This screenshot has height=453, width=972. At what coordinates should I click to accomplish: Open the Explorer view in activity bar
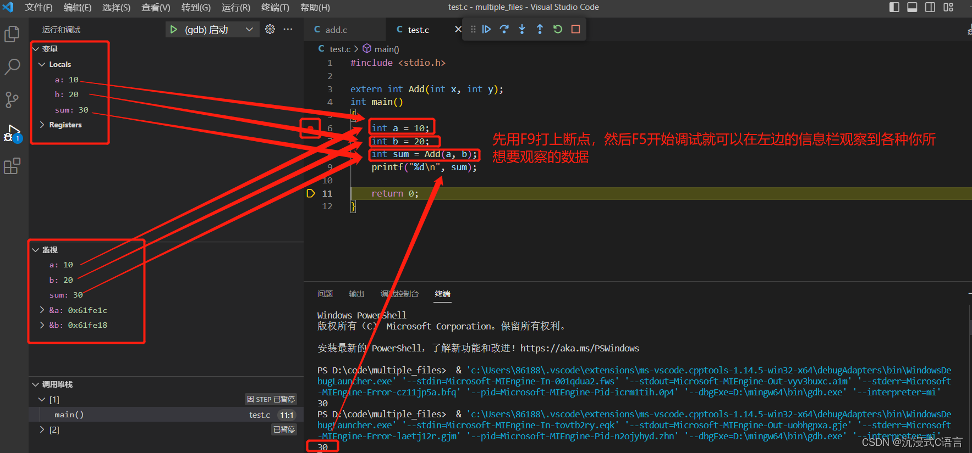pos(12,34)
